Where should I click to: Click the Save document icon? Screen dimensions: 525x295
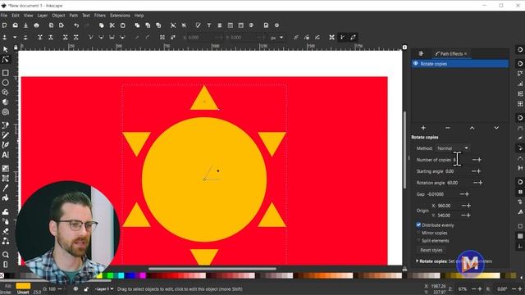pyautogui.click(x=25, y=25)
